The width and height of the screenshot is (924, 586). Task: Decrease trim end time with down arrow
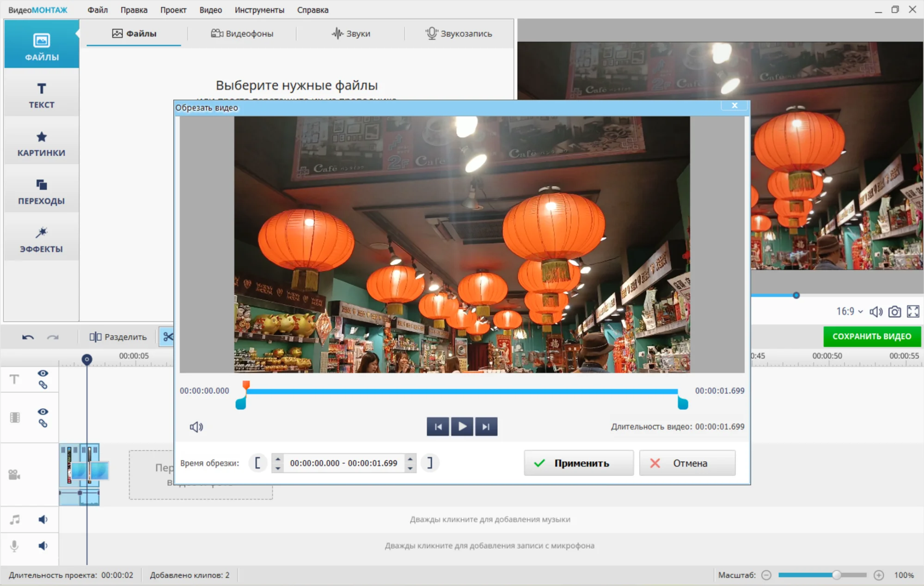410,468
